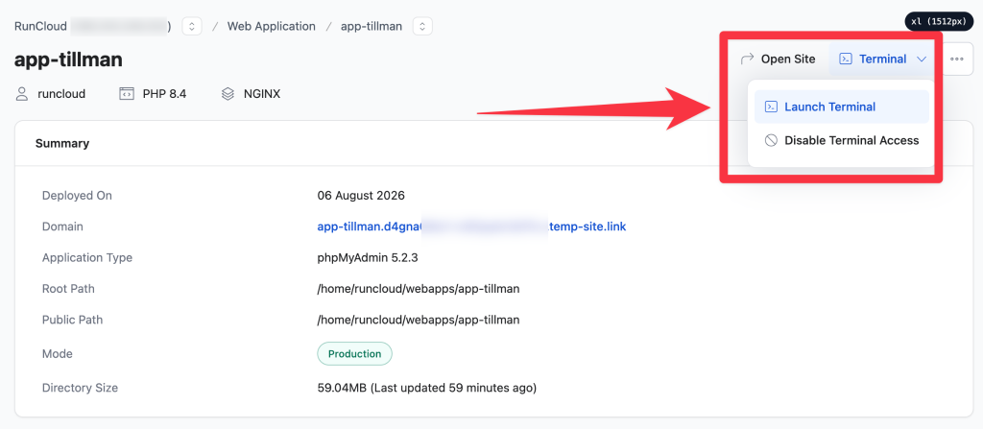Click the NGINX stack layers icon
The width and height of the screenshot is (983, 429).
click(228, 94)
